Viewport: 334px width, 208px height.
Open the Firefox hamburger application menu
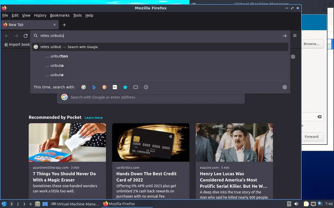(x=295, y=36)
